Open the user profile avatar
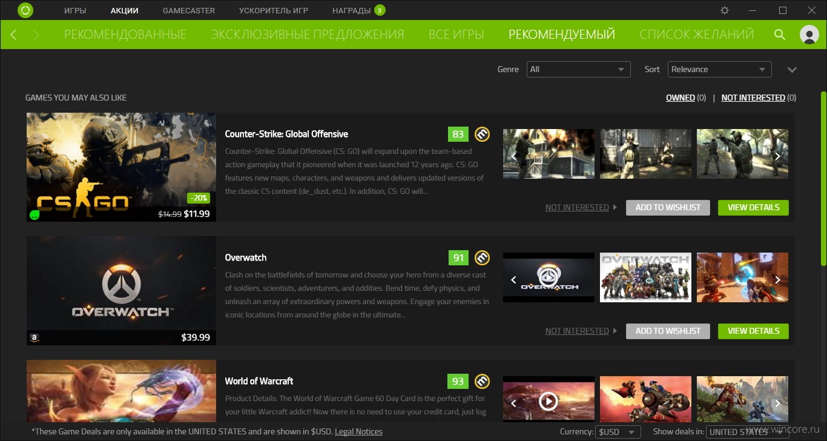 tap(809, 35)
